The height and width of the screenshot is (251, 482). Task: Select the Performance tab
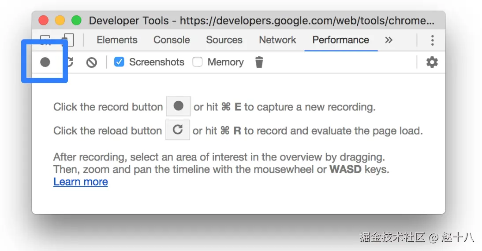(340, 40)
